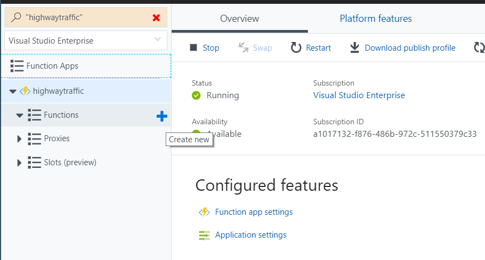Switch to the Platform features tab

pos(376,19)
